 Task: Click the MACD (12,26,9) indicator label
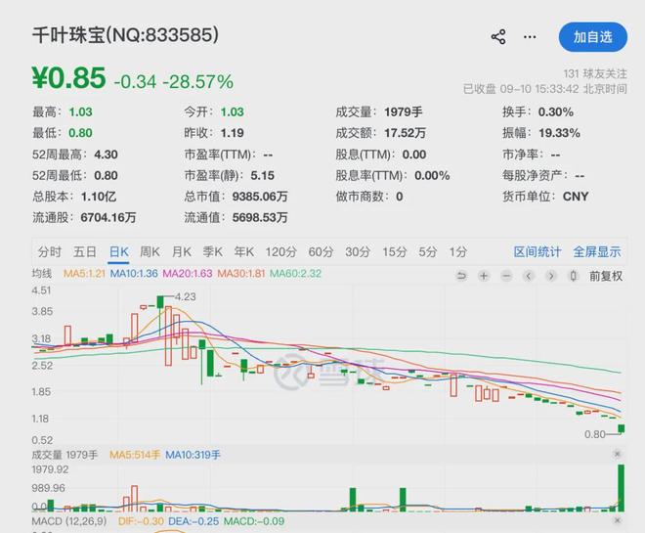coord(69,521)
